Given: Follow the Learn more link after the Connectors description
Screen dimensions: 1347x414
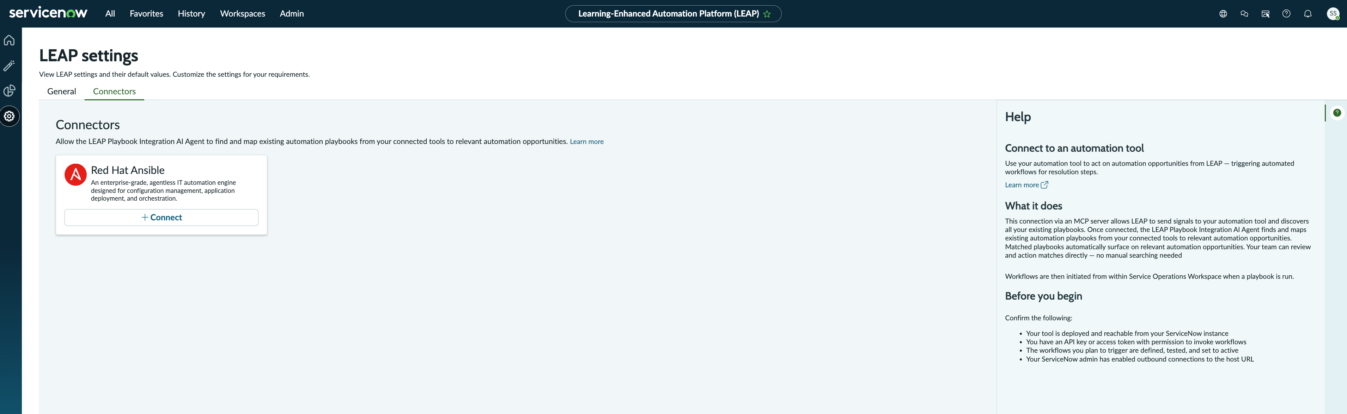Looking at the screenshot, I should pyautogui.click(x=587, y=142).
